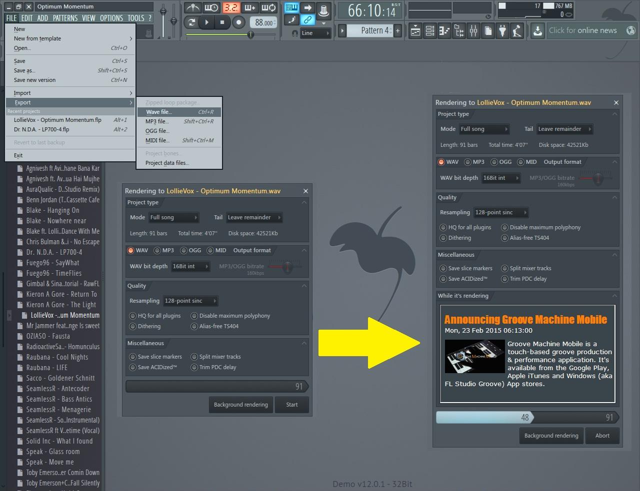
Task: Enable Split mixer tracks in Abort dialog
Action: pos(505,268)
